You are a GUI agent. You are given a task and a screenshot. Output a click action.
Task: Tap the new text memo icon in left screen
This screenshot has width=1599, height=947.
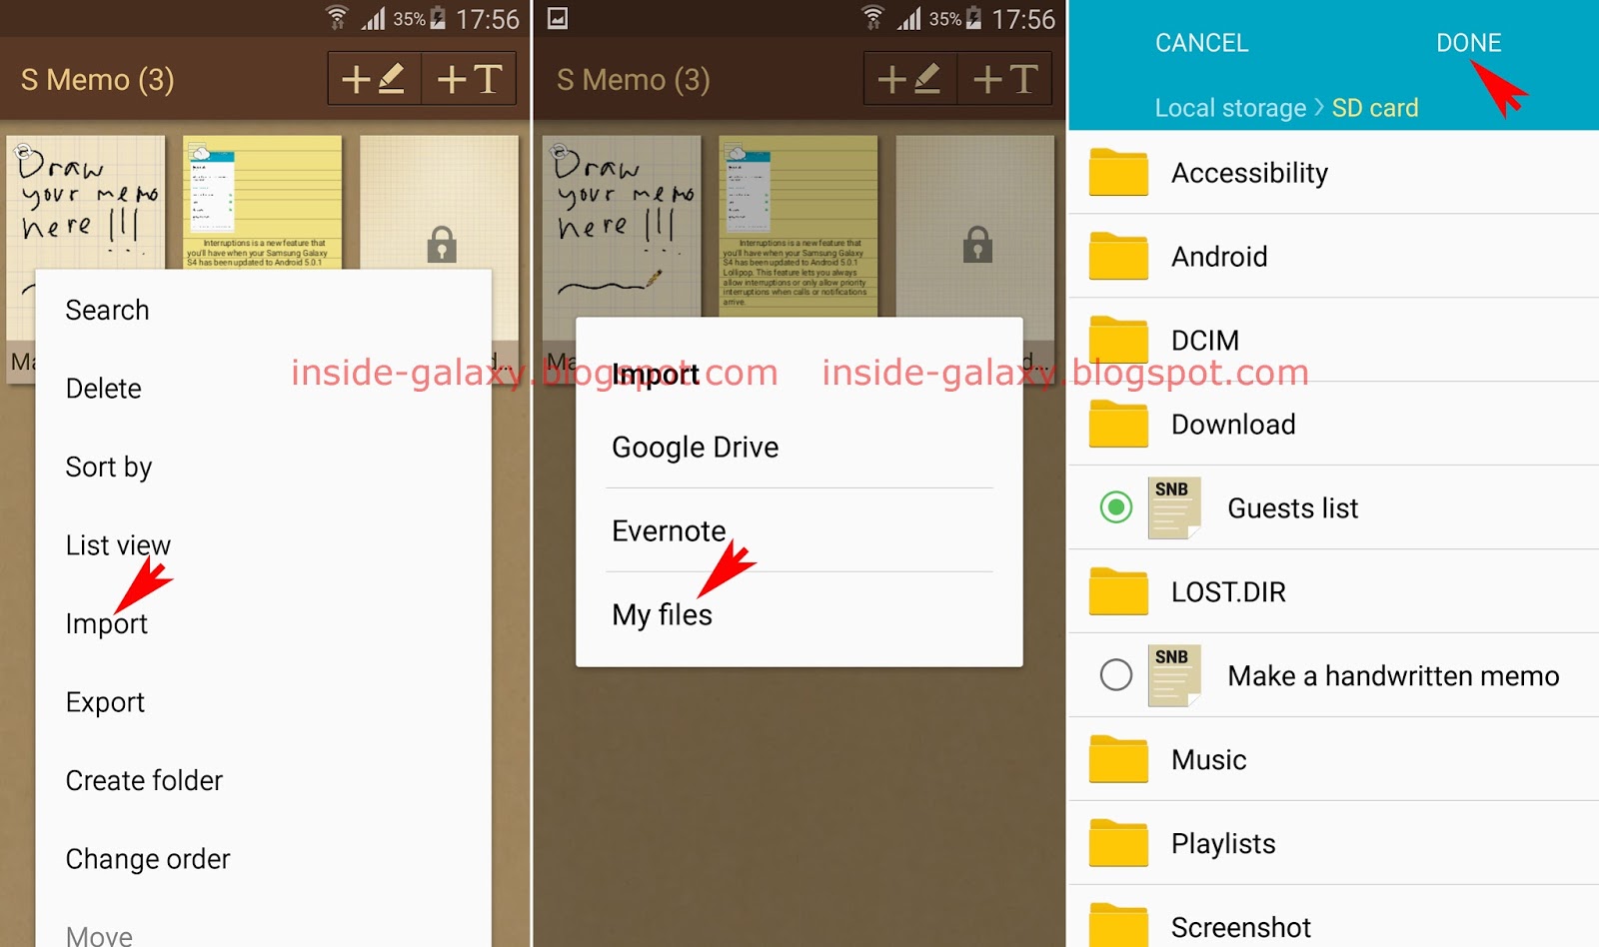[x=469, y=79]
